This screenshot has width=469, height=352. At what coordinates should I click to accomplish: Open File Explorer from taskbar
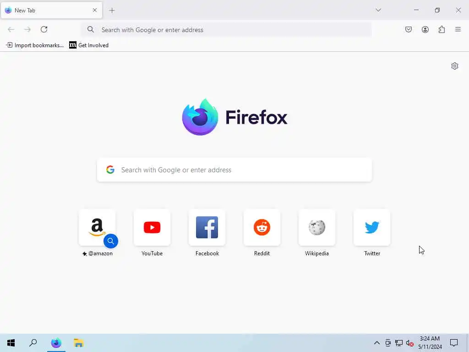tap(79, 343)
